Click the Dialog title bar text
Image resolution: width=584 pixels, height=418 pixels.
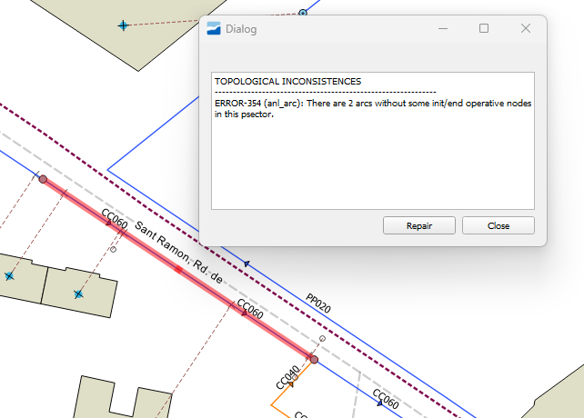pyautogui.click(x=241, y=29)
